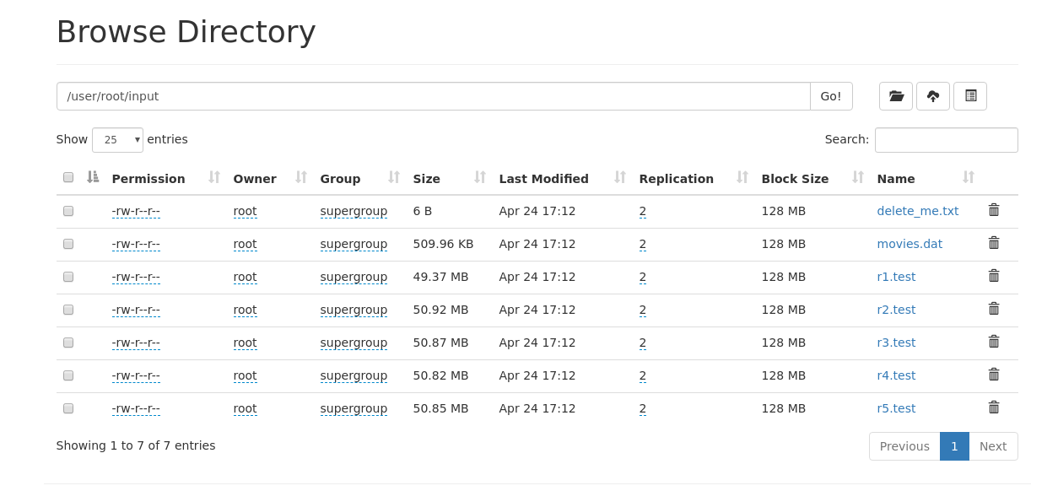
Task: Check the r3.test row checkbox
Action: 68,343
